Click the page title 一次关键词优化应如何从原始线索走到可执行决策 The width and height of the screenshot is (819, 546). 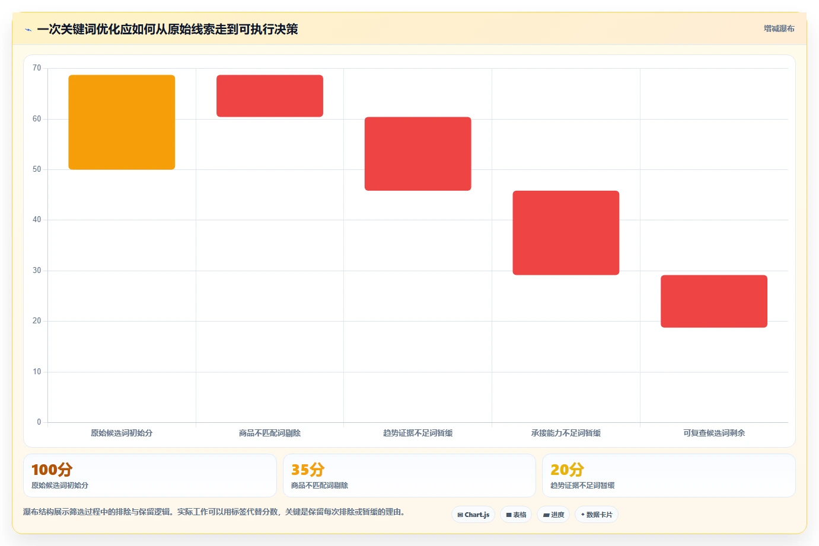click(167, 29)
